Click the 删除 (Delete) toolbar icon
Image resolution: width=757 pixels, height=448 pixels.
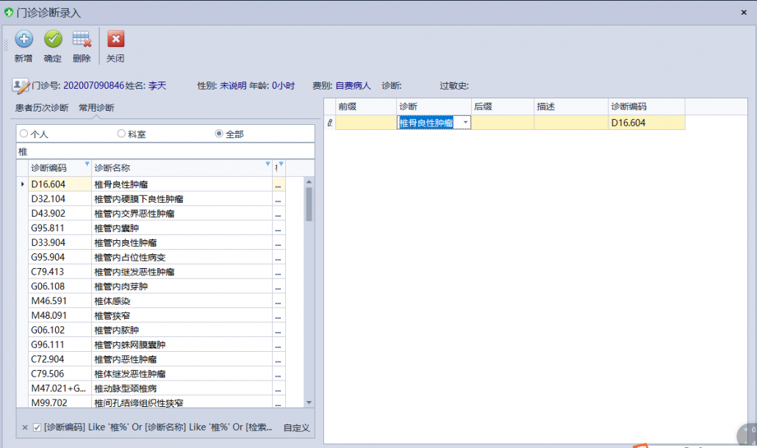point(82,40)
